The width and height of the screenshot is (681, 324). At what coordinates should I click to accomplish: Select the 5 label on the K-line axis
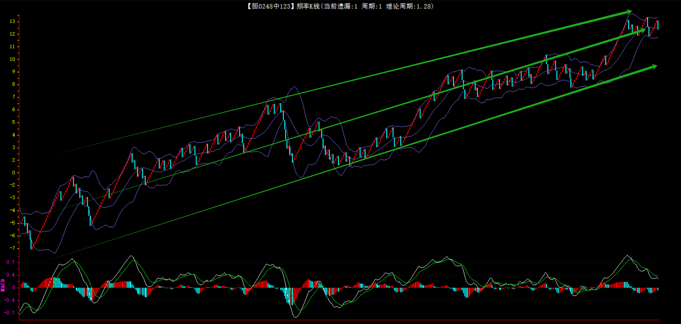point(14,122)
